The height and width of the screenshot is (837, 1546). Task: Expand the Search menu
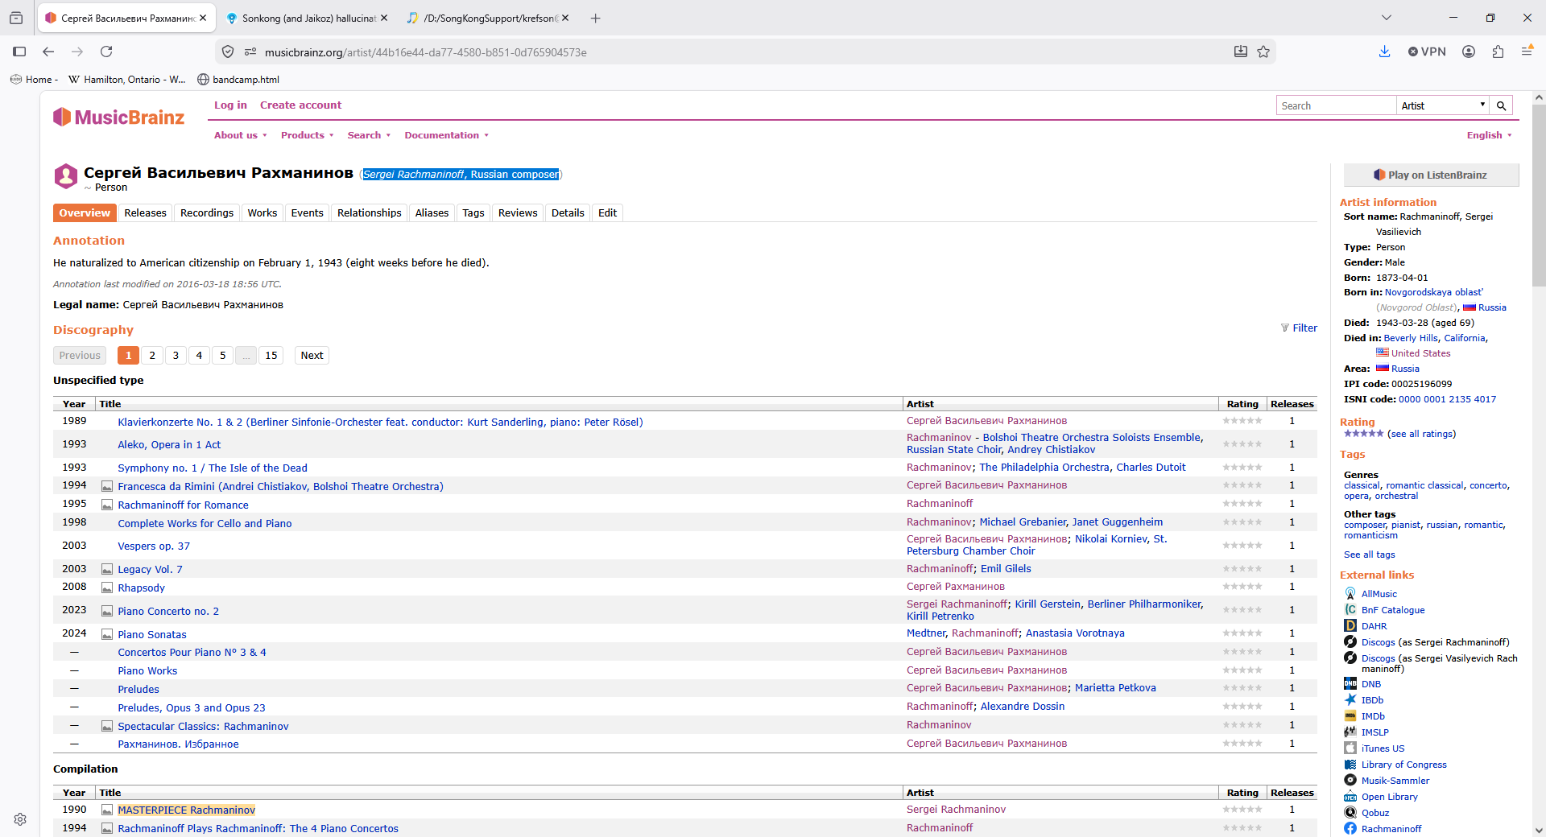[x=369, y=135]
